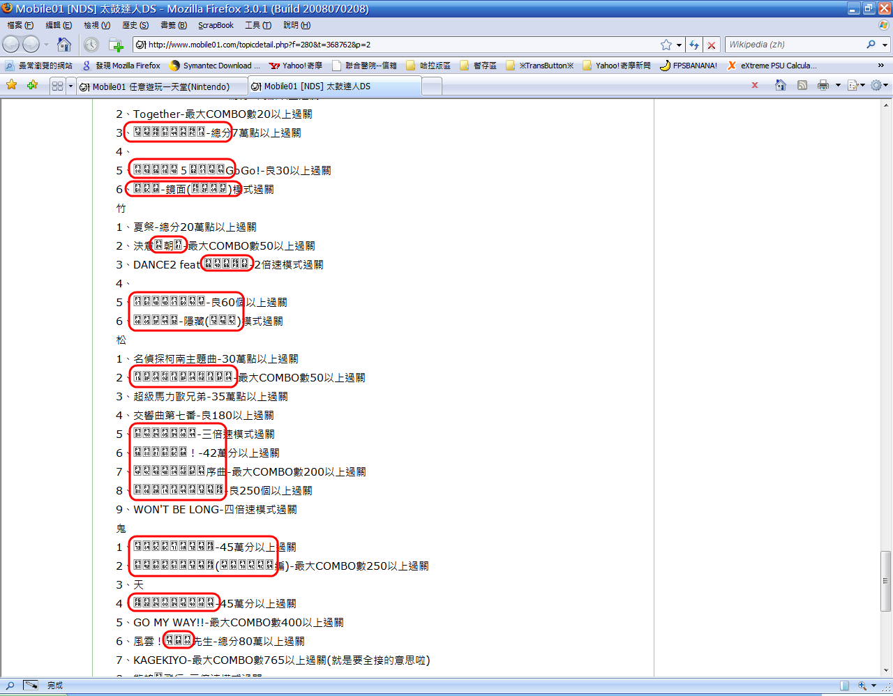Stop loading with the red X button
This screenshot has width=893, height=696.
pos(712,45)
